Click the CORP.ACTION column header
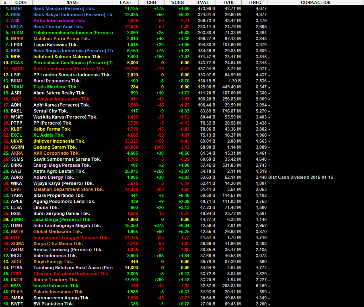364x307 pixels. pyautogui.click(x=316, y=2)
